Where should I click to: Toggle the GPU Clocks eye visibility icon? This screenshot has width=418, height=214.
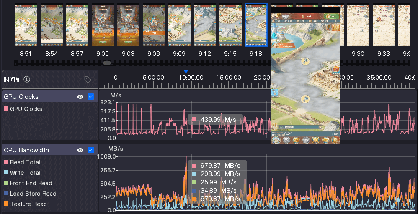pos(80,97)
